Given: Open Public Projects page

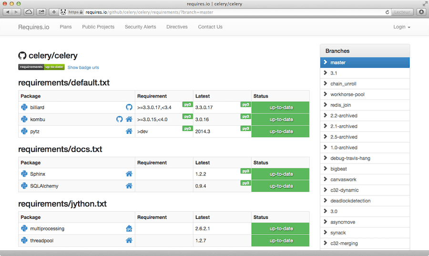Looking at the screenshot, I should pyautogui.click(x=98, y=27).
